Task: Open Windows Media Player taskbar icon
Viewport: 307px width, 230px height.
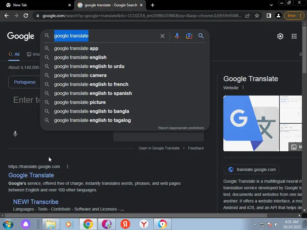Action: point(69,224)
